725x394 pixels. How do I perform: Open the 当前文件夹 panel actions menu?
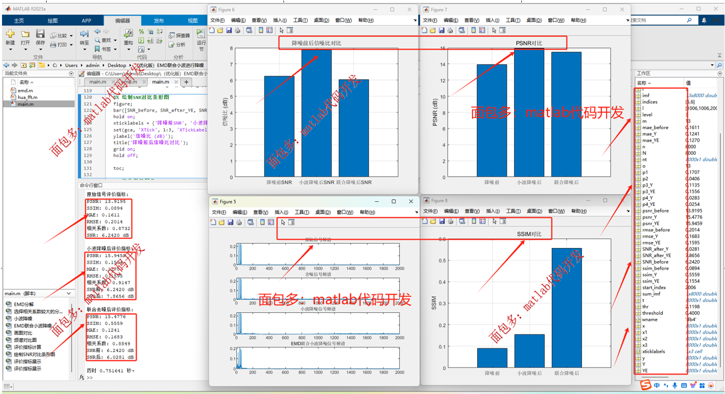tap(71, 73)
